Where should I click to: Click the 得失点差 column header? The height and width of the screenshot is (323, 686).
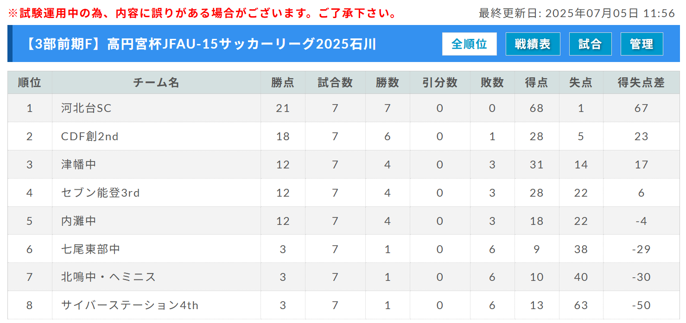[x=641, y=82]
